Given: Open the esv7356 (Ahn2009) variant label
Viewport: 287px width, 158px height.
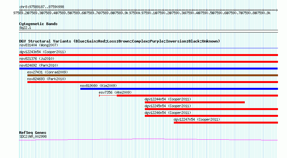Looking at the screenshot, I should click(x=115, y=92).
